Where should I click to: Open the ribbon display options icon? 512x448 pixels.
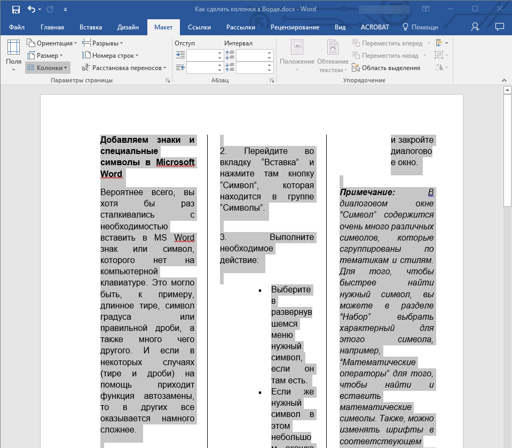426,9
